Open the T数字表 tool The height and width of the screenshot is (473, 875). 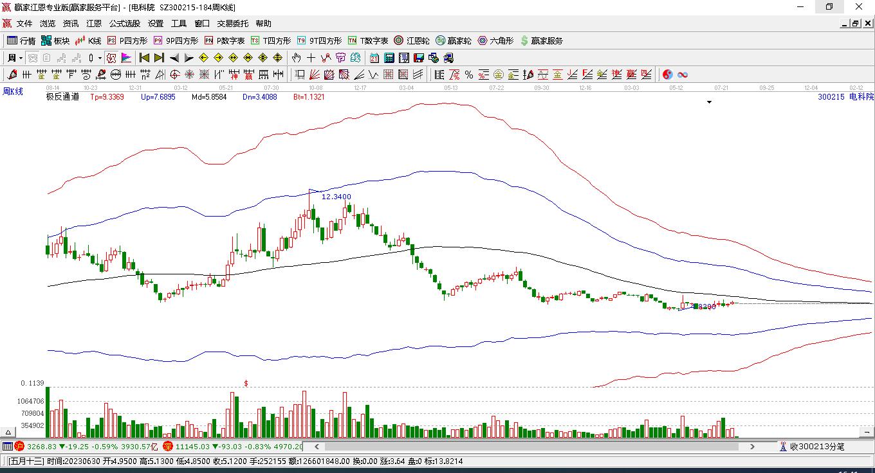pos(368,40)
